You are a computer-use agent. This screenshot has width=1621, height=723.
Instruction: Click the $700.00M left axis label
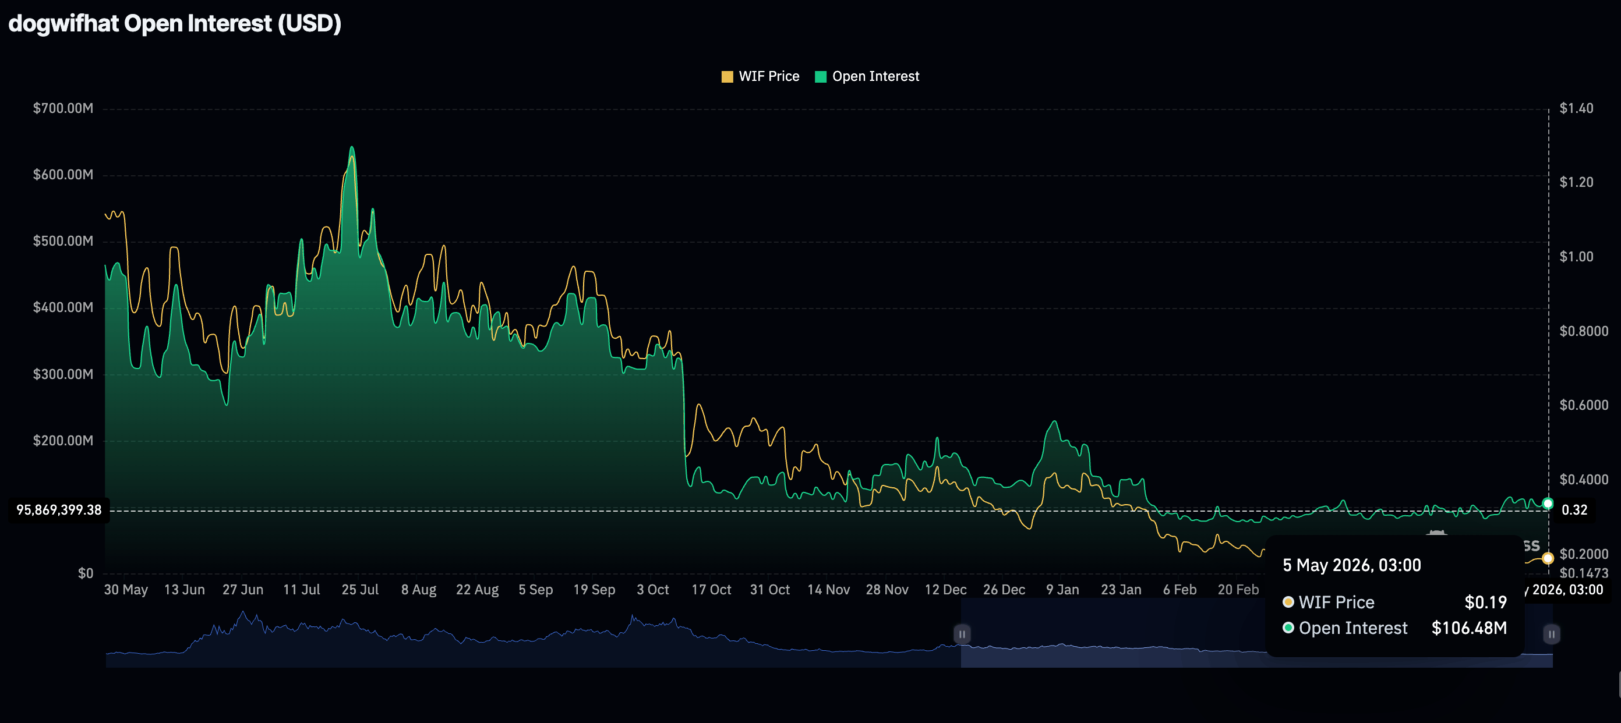63,108
